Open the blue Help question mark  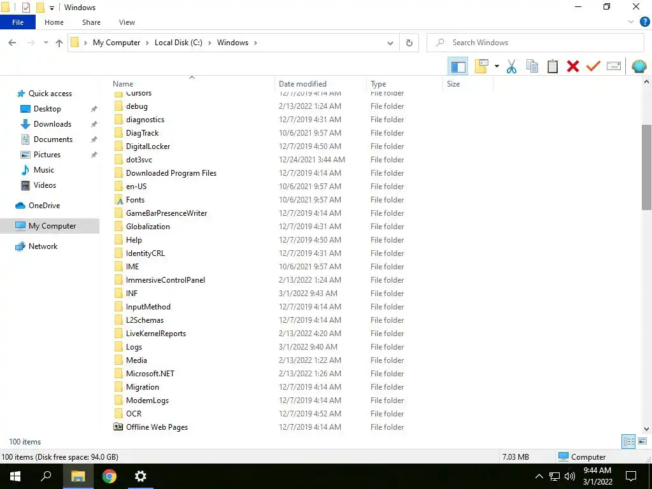click(644, 22)
